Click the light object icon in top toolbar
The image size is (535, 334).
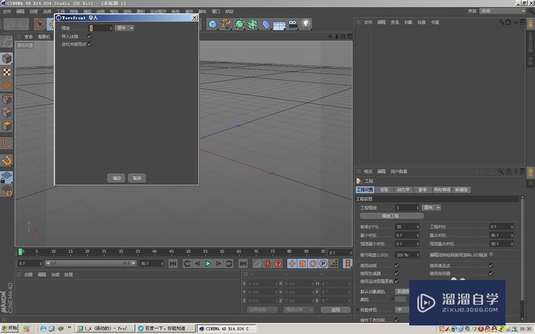click(x=306, y=24)
